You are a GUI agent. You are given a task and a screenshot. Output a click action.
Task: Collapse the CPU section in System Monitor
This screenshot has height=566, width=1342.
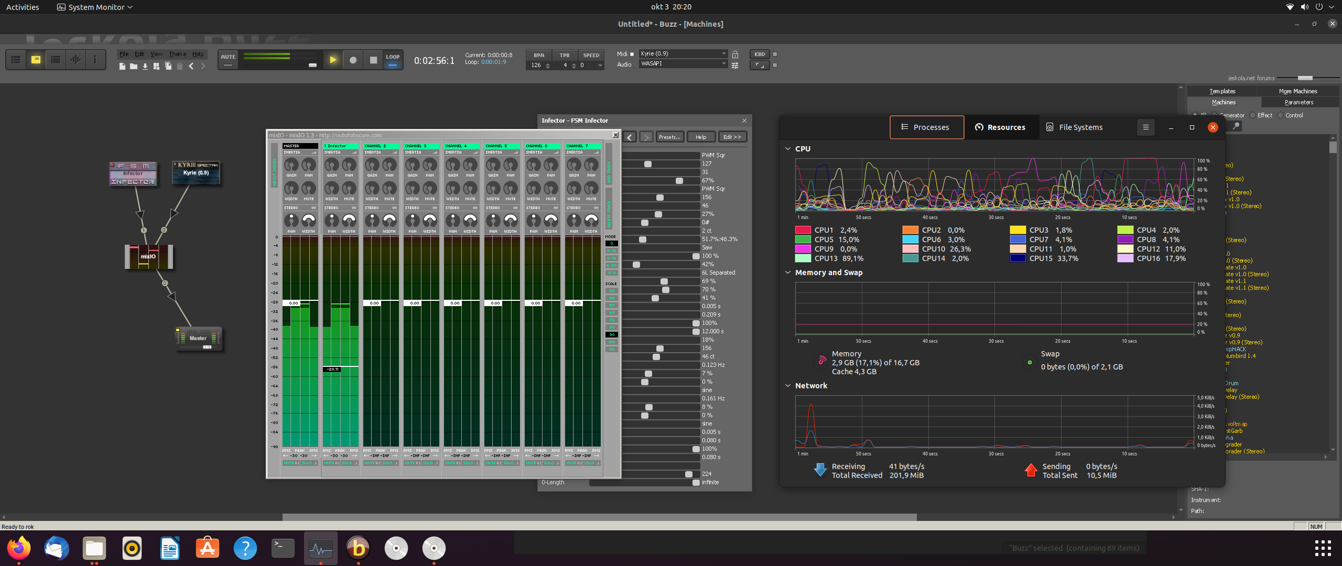tap(788, 149)
